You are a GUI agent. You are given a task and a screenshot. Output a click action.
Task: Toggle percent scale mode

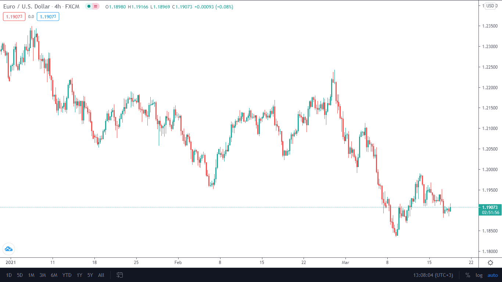click(468, 275)
